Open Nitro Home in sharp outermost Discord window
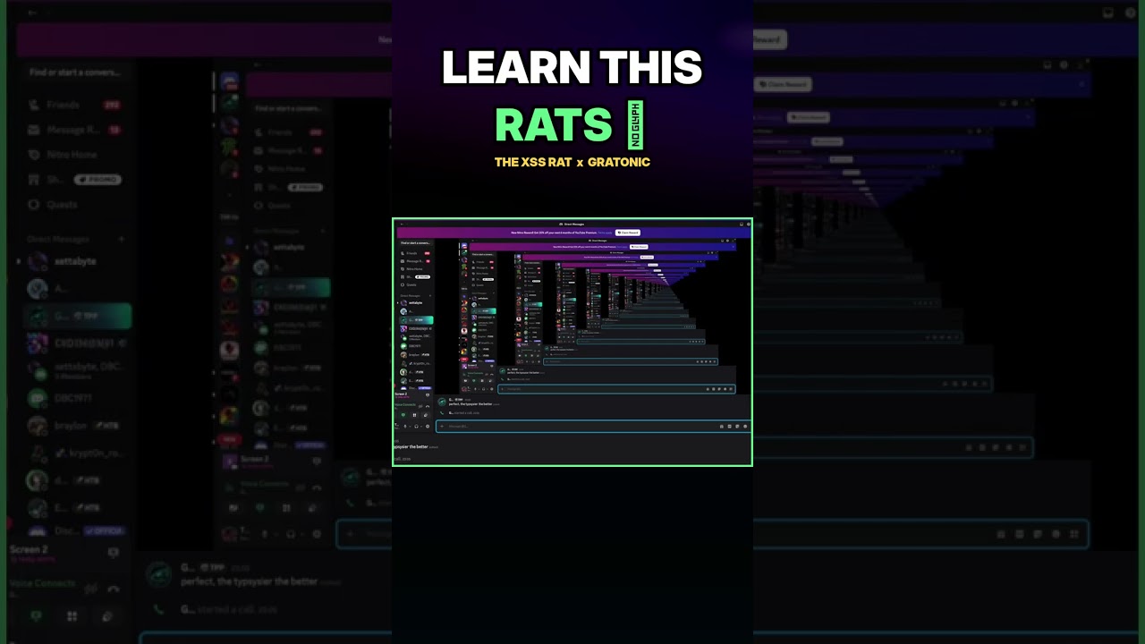The width and height of the screenshot is (1145, 644). [x=414, y=269]
